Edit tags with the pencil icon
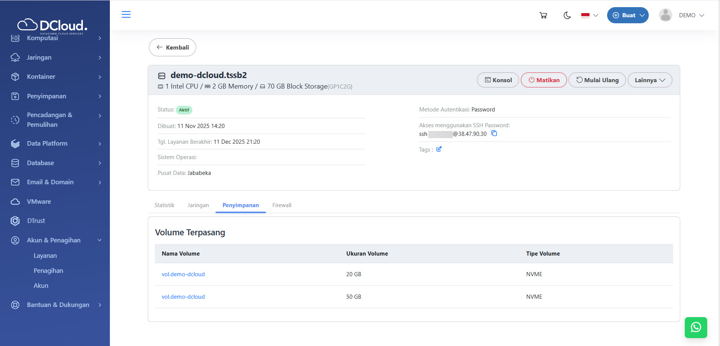720x346 pixels. pyautogui.click(x=439, y=149)
